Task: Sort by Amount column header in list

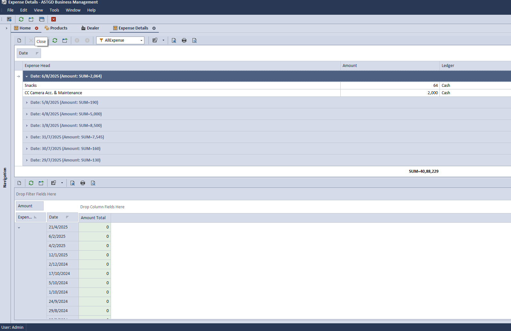Action: tap(390, 66)
